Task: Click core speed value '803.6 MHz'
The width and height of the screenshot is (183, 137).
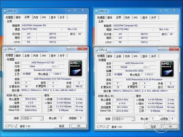Action: tap(31, 99)
